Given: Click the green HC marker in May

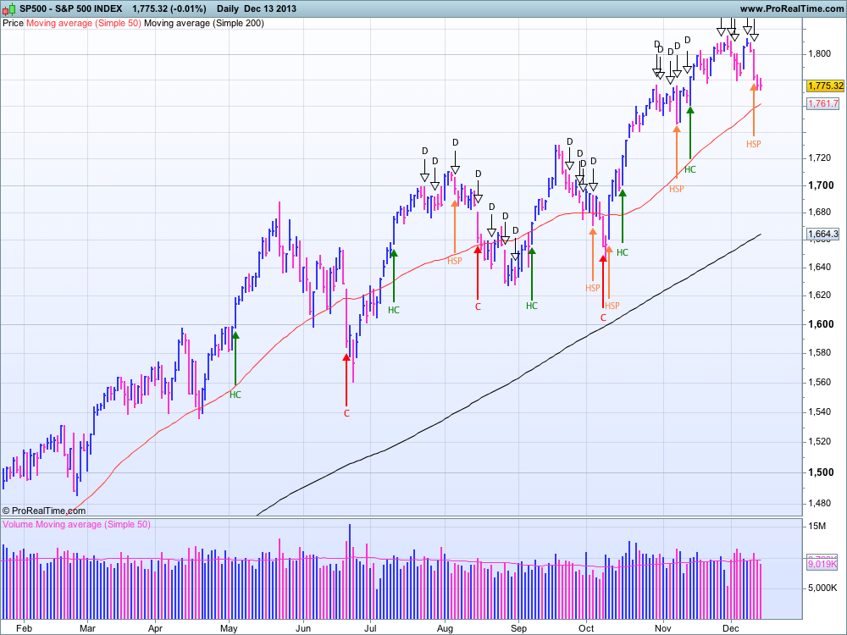Looking at the screenshot, I should [x=235, y=395].
